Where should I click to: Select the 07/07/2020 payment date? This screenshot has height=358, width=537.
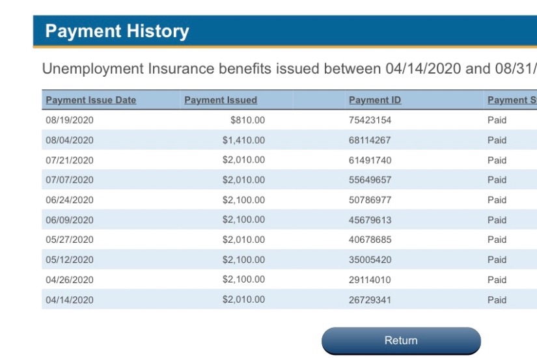pos(70,180)
